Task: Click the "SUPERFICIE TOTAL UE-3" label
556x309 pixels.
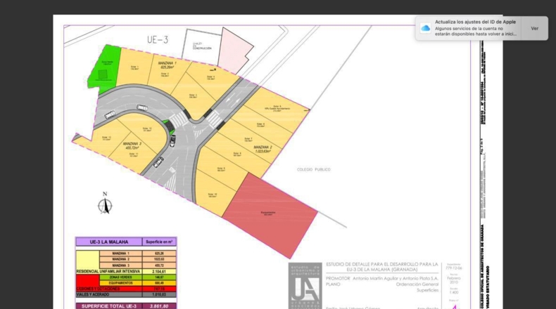Action: (109, 306)
